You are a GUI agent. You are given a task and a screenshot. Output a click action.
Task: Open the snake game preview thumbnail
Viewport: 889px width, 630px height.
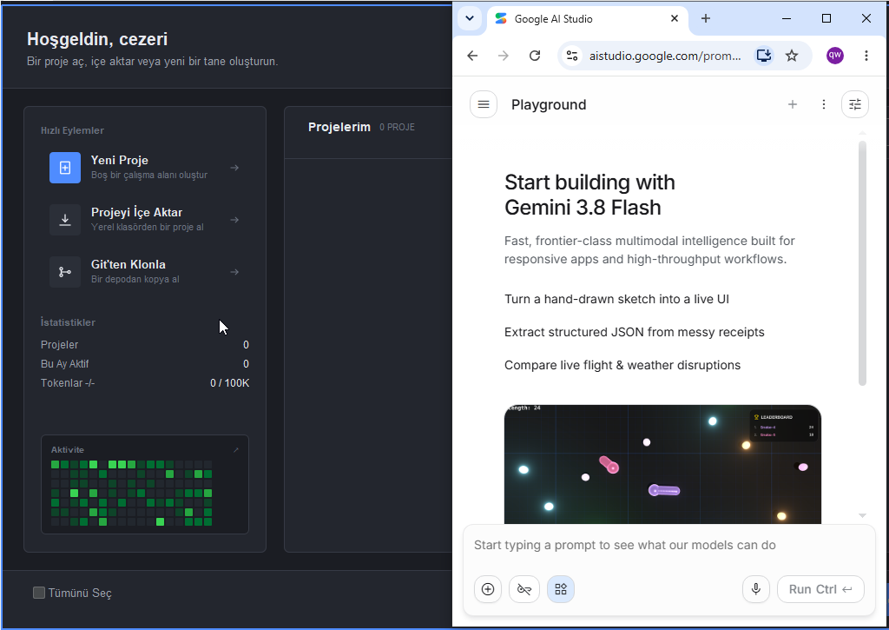click(662, 464)
